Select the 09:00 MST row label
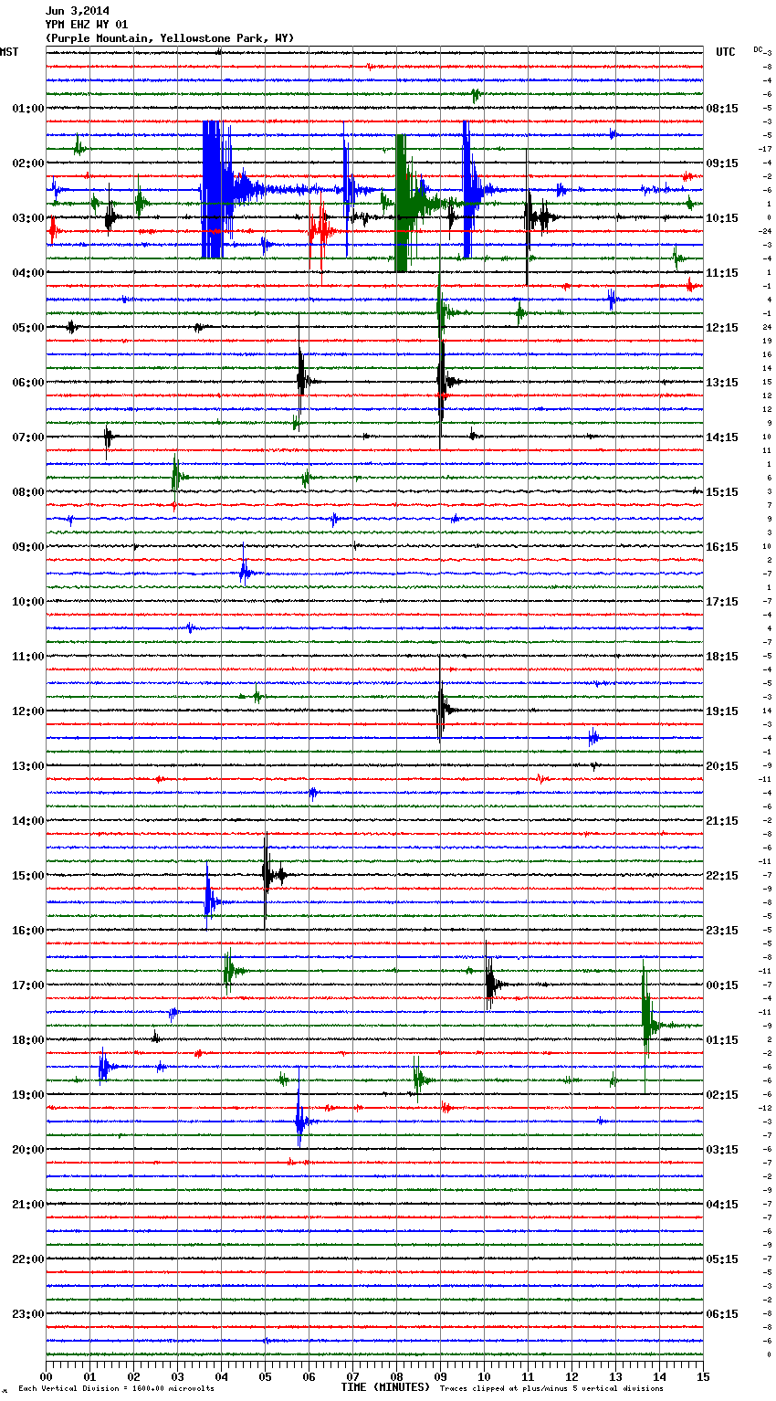This screenshot has height=1401, width=776. pos(28,547)
